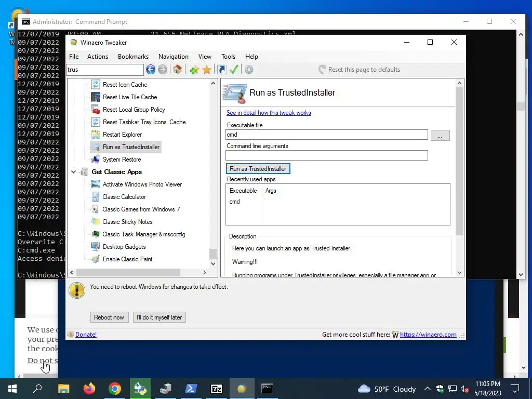Click the Run as TrustedInstaller button
532x399 pixels.
[258, 169]
